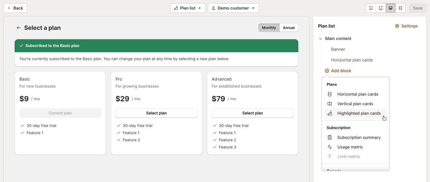This screenshot has height=182, width=430.
Task: Switch to tablet preview mode
Action: (380, 8)
